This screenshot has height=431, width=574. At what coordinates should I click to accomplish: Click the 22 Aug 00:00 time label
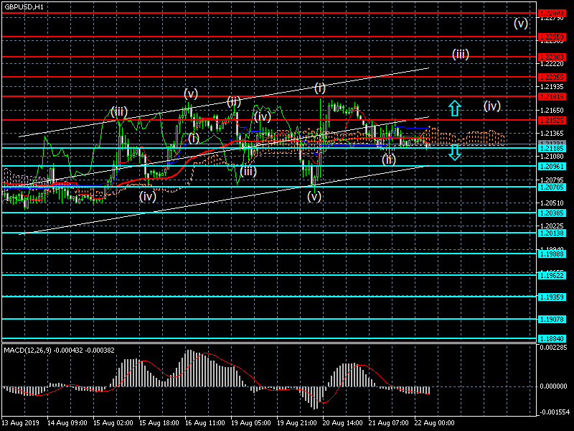tap(435, 423)
